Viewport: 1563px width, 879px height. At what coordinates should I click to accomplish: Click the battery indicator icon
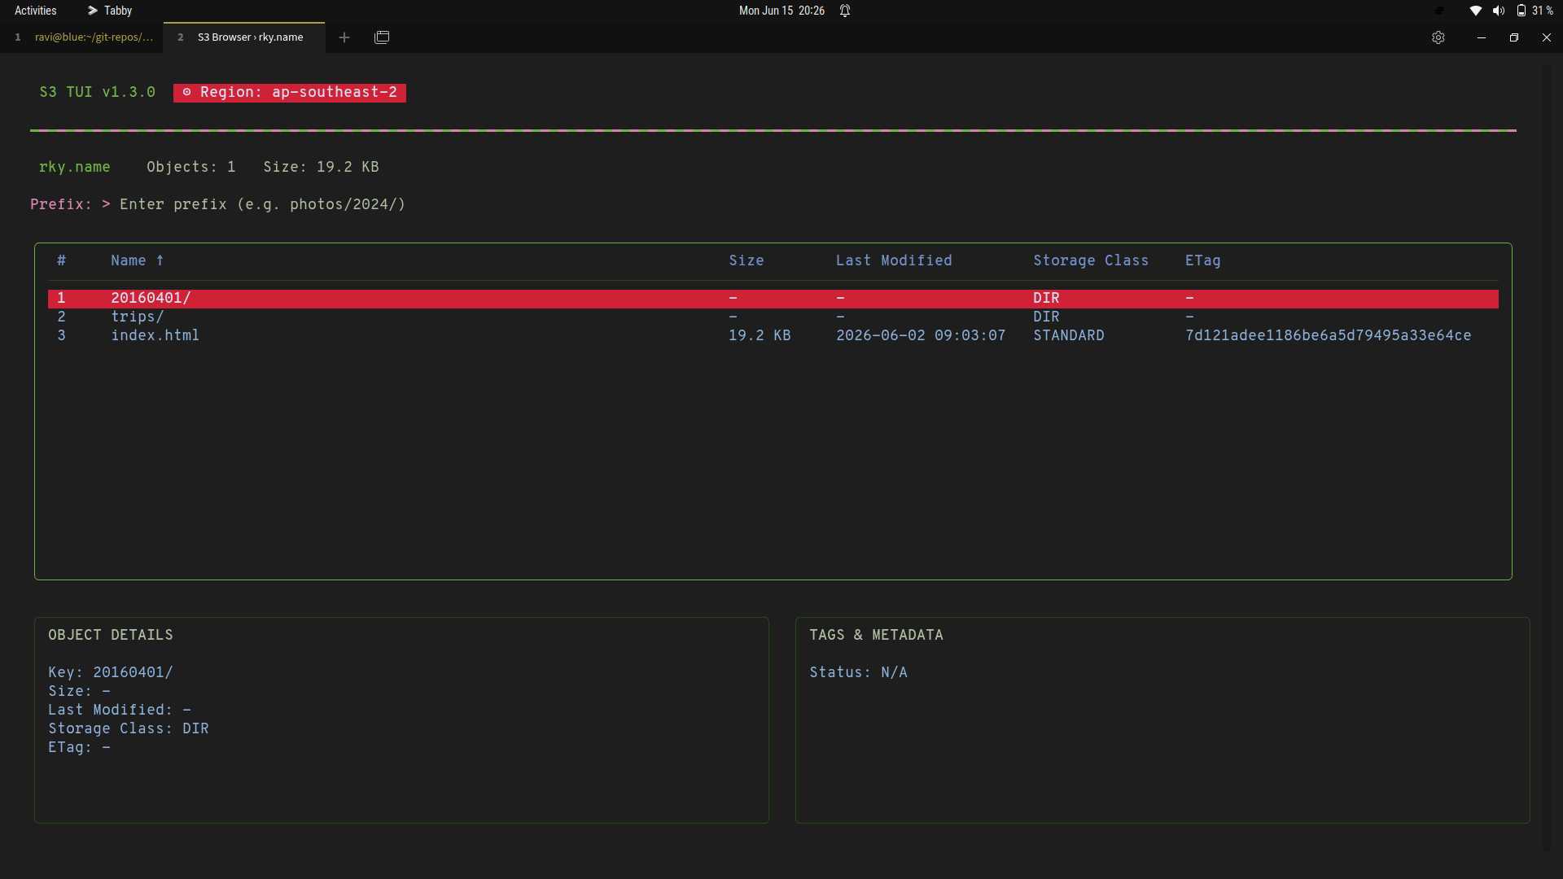click(1521, 11)
